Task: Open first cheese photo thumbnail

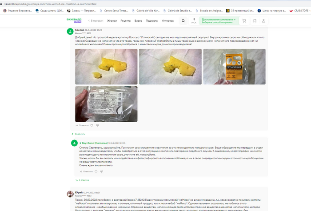Action: (106, 67)
